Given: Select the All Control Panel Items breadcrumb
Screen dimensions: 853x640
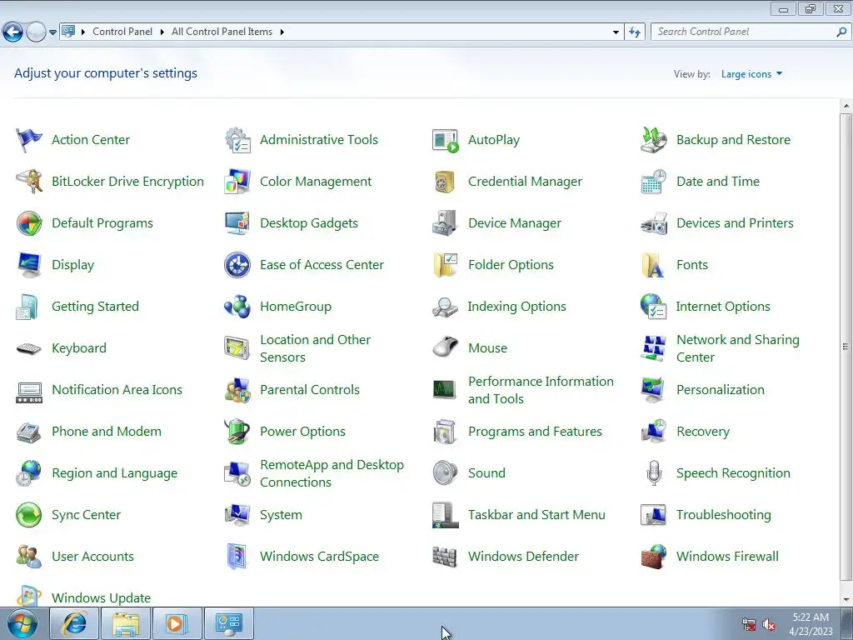Looking at the screenshot, I should 222,32.
